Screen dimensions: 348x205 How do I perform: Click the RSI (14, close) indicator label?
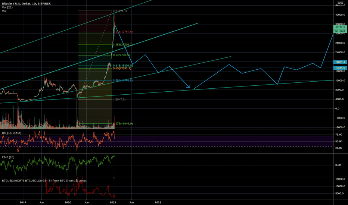pyautogui.click(x=12, y=133)
